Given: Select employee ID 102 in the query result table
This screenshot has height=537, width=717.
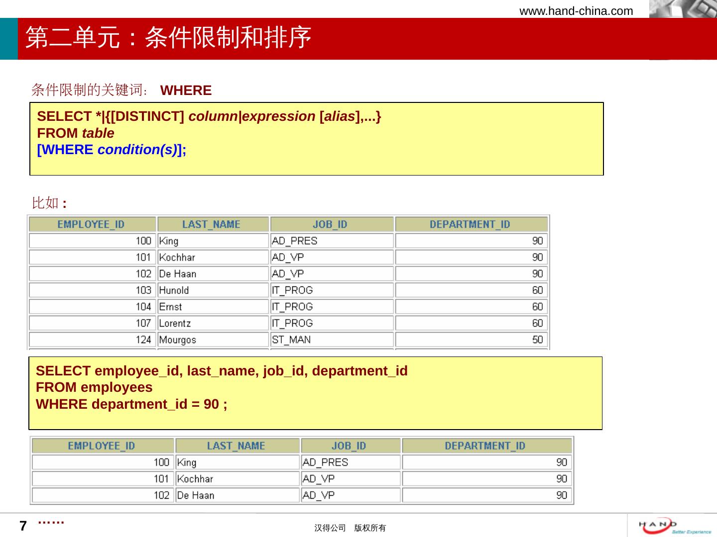Looking at the screenshot, I should [102, 495].
